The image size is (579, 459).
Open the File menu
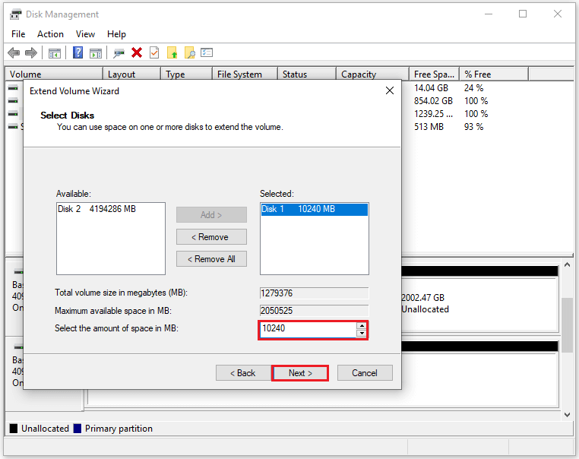click(x=18, y=34)
